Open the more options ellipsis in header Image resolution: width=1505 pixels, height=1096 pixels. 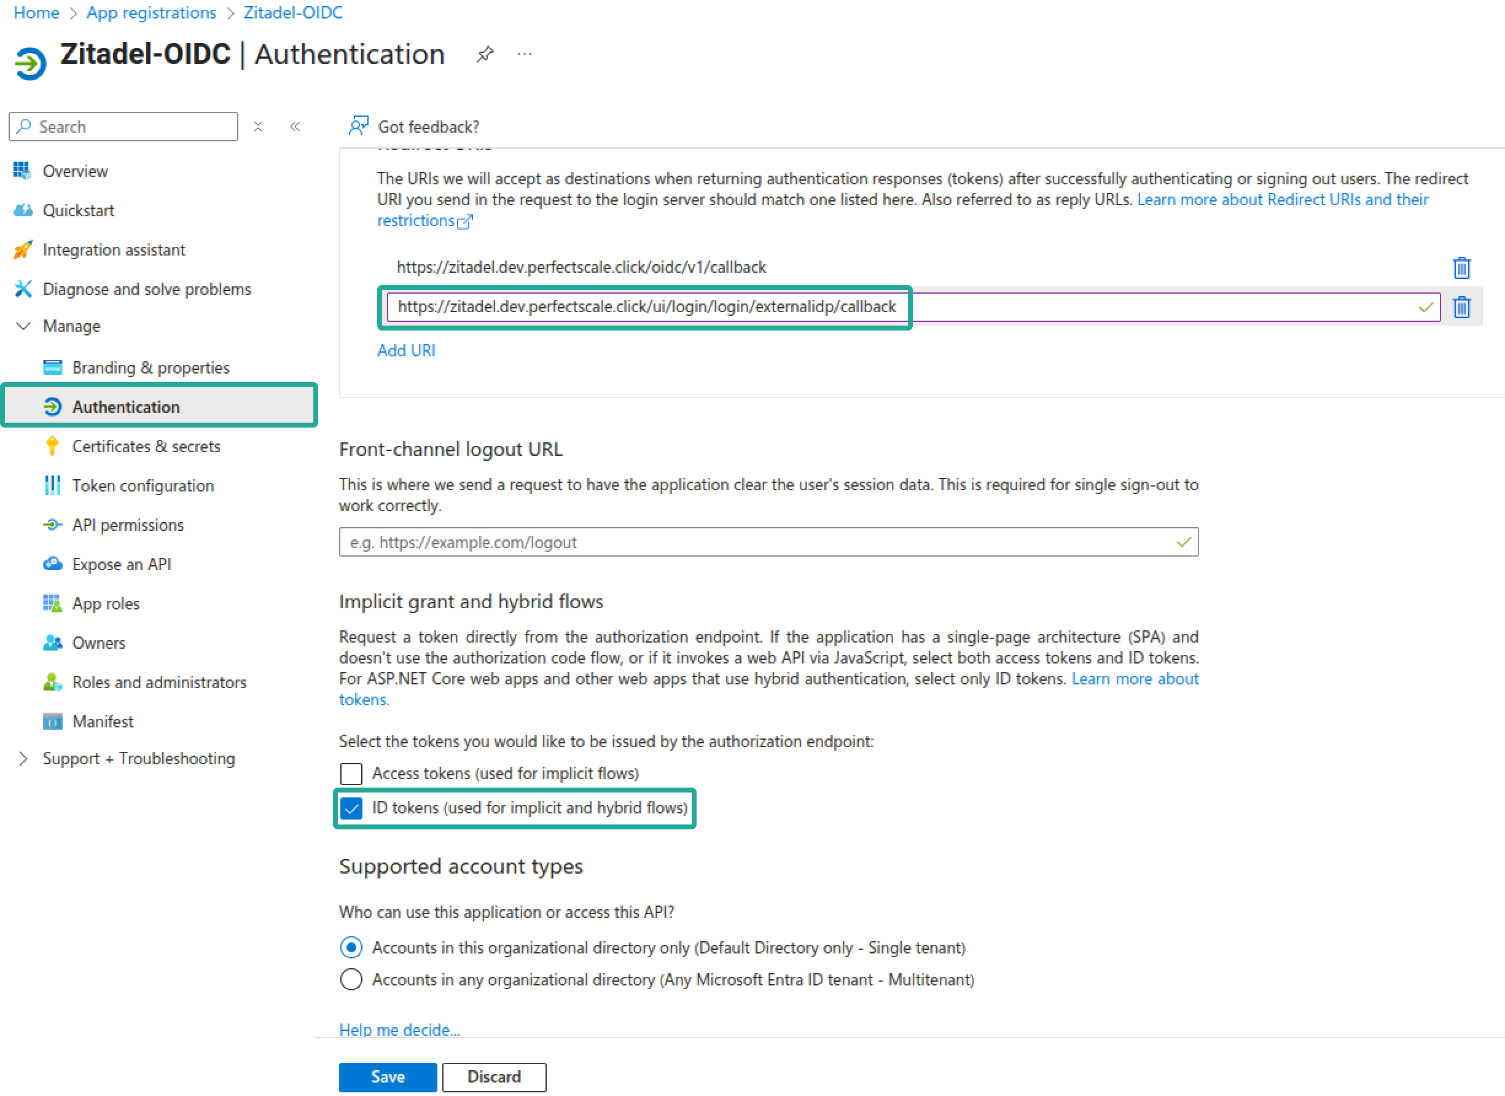tap(524, 55)
